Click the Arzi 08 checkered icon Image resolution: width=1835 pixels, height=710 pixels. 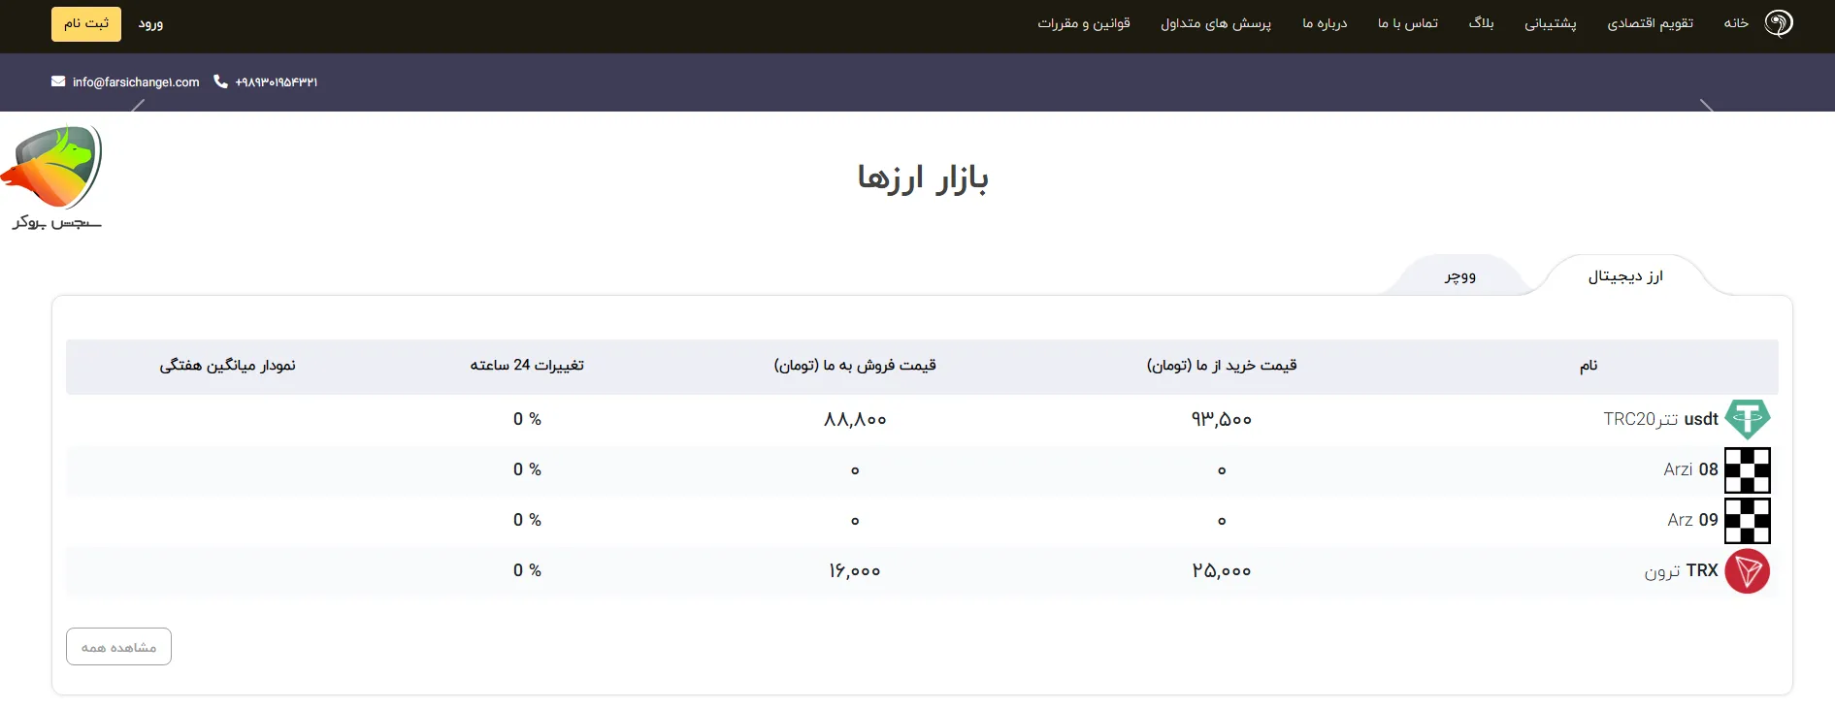point(1748,470)
